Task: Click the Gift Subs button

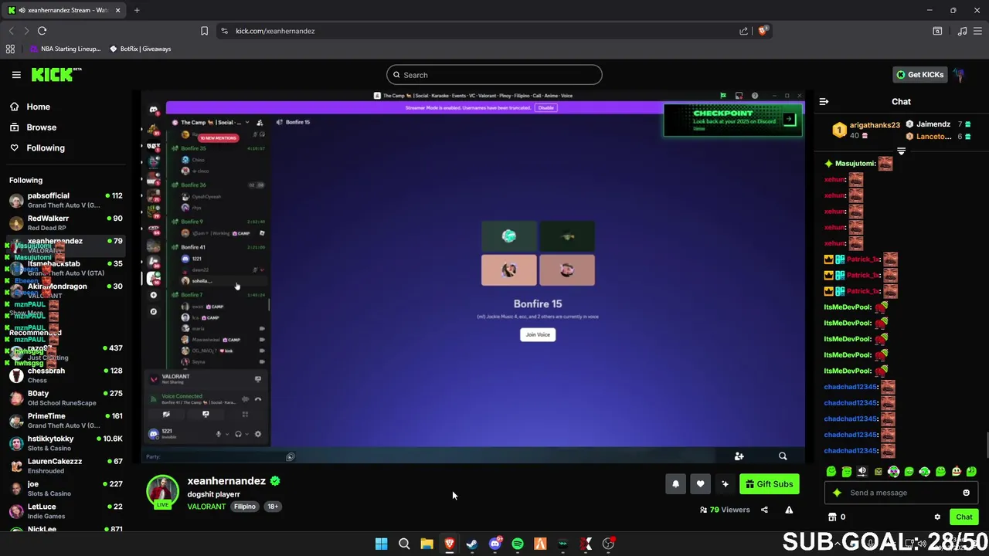Action: click(769, 484)
